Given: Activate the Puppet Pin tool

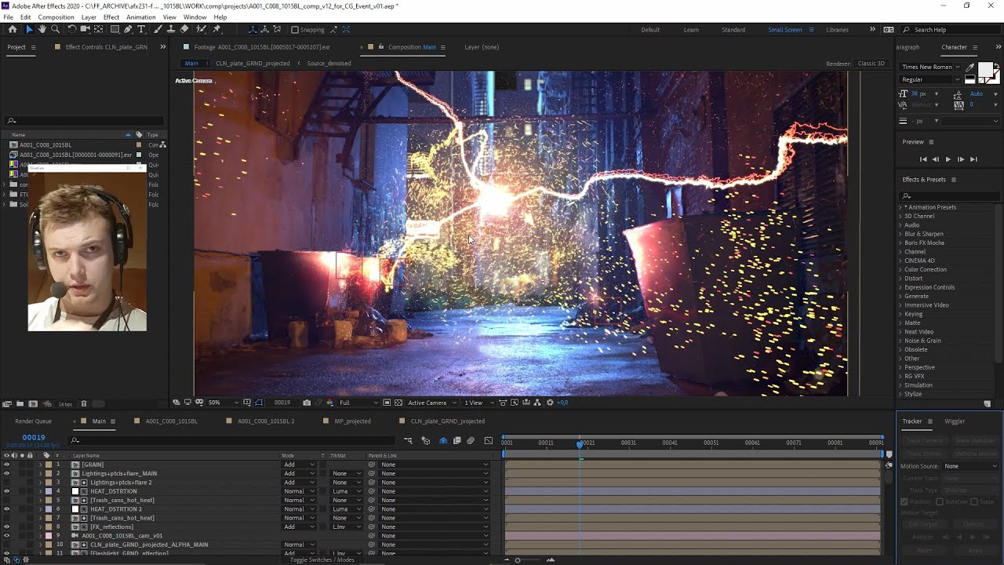Looking at the screenshot, I should 216,29.
